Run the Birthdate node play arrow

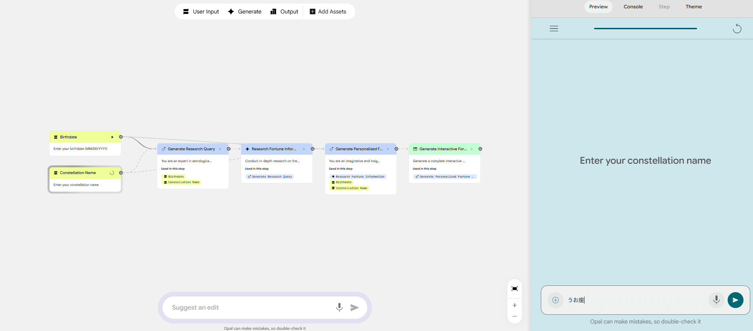[112, 137]
